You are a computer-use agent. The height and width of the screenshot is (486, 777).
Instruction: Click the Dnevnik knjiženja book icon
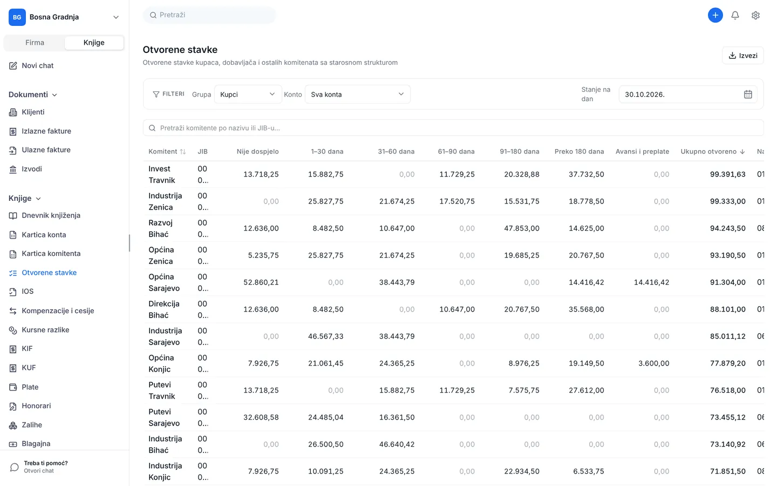(13, 215)
